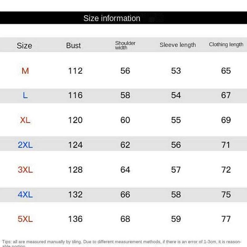Click the Clothing length column header
The height and width of the screenshot is (247, 247).
pos(226,45)
